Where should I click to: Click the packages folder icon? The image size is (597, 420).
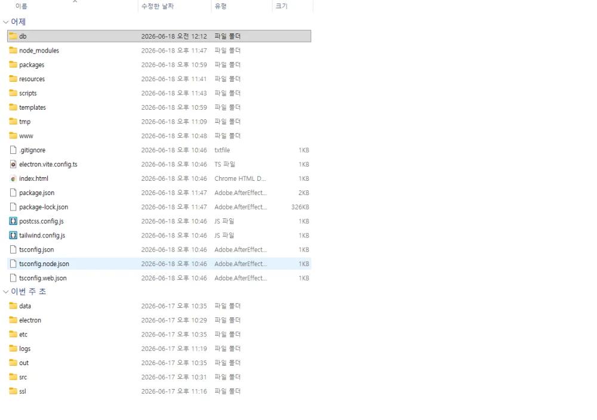click(13, 64)
